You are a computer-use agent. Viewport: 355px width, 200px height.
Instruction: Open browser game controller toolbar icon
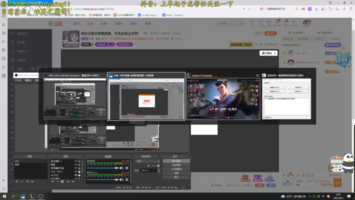tap(303, 9)
